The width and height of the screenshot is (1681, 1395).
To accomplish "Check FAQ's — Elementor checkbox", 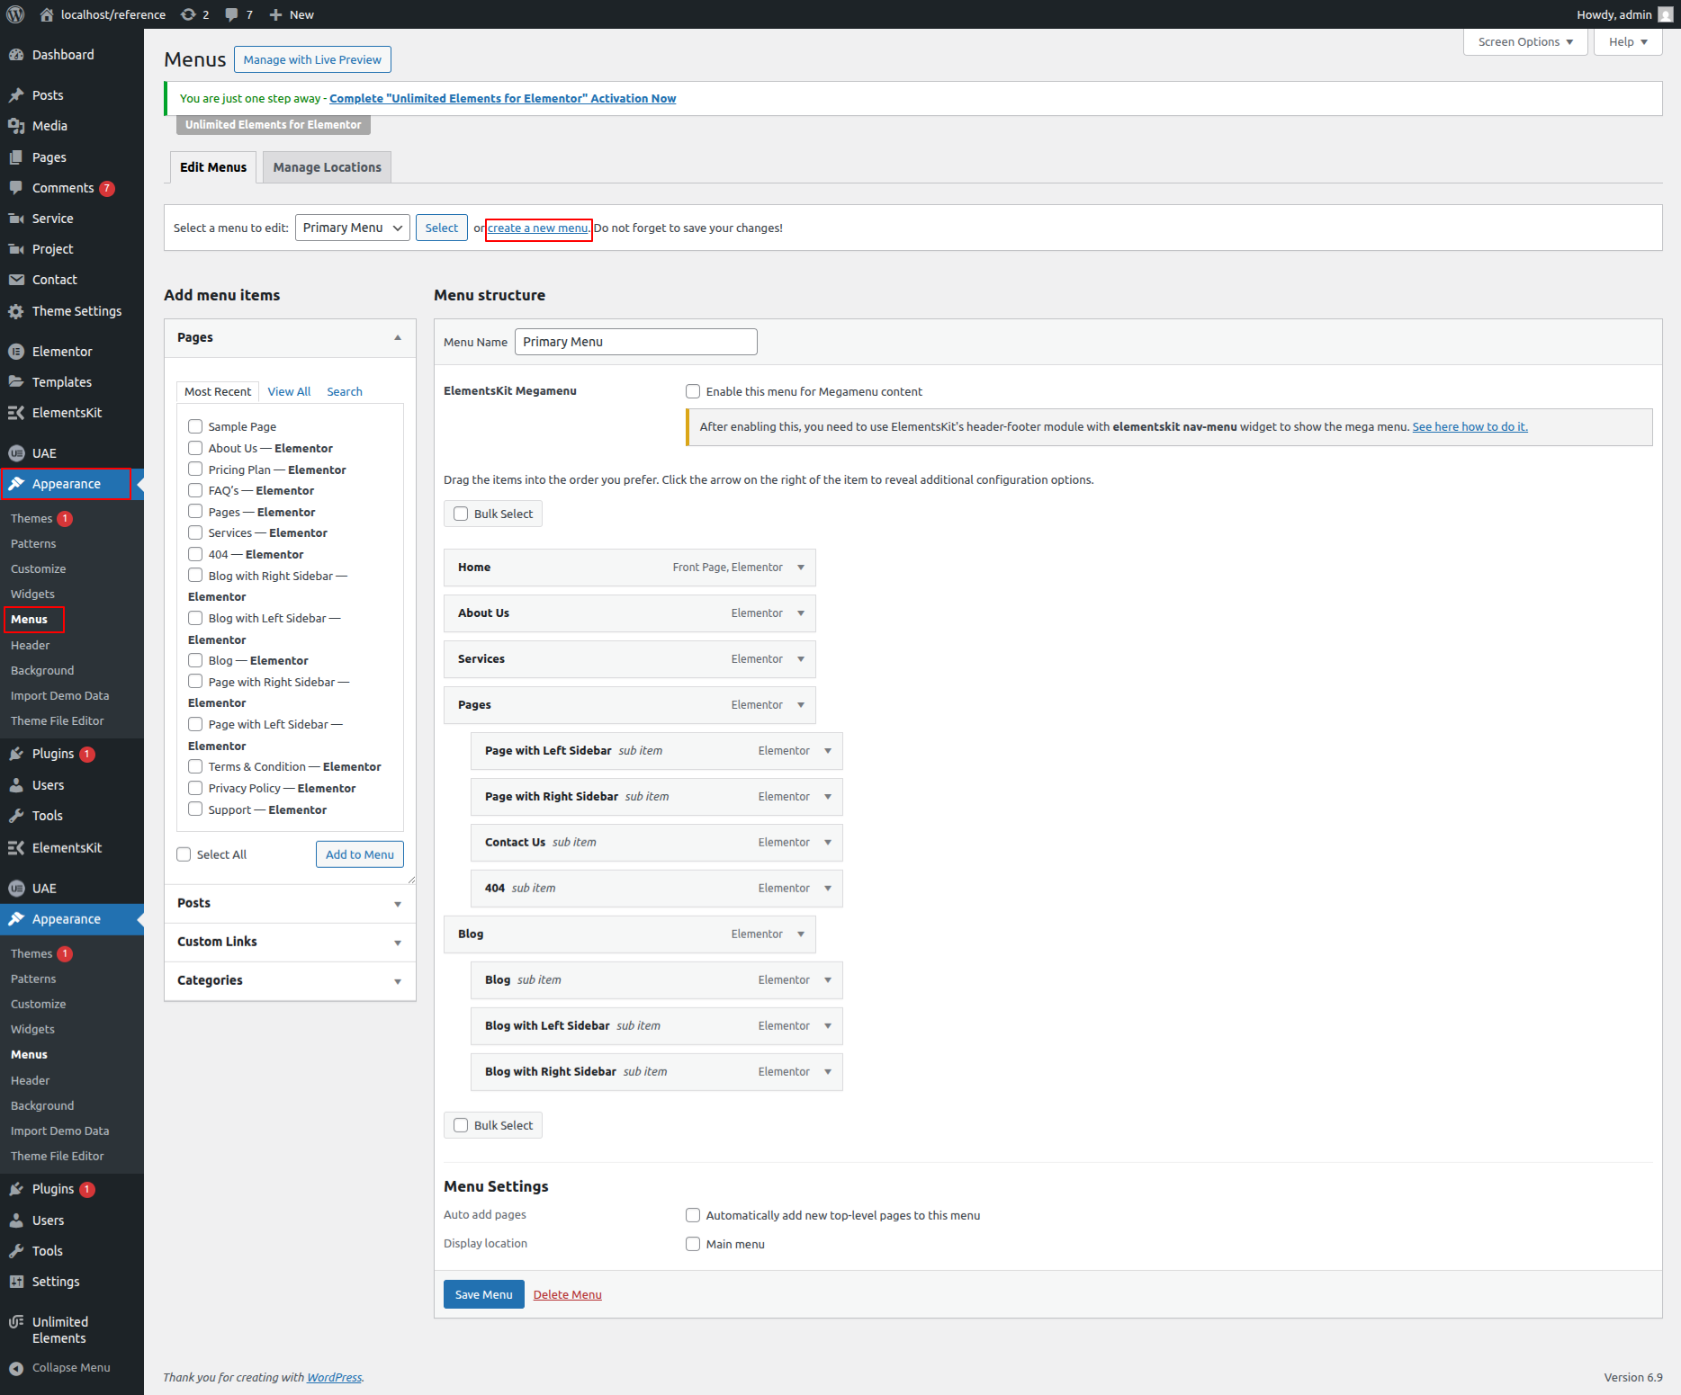I will click(195, 490).
